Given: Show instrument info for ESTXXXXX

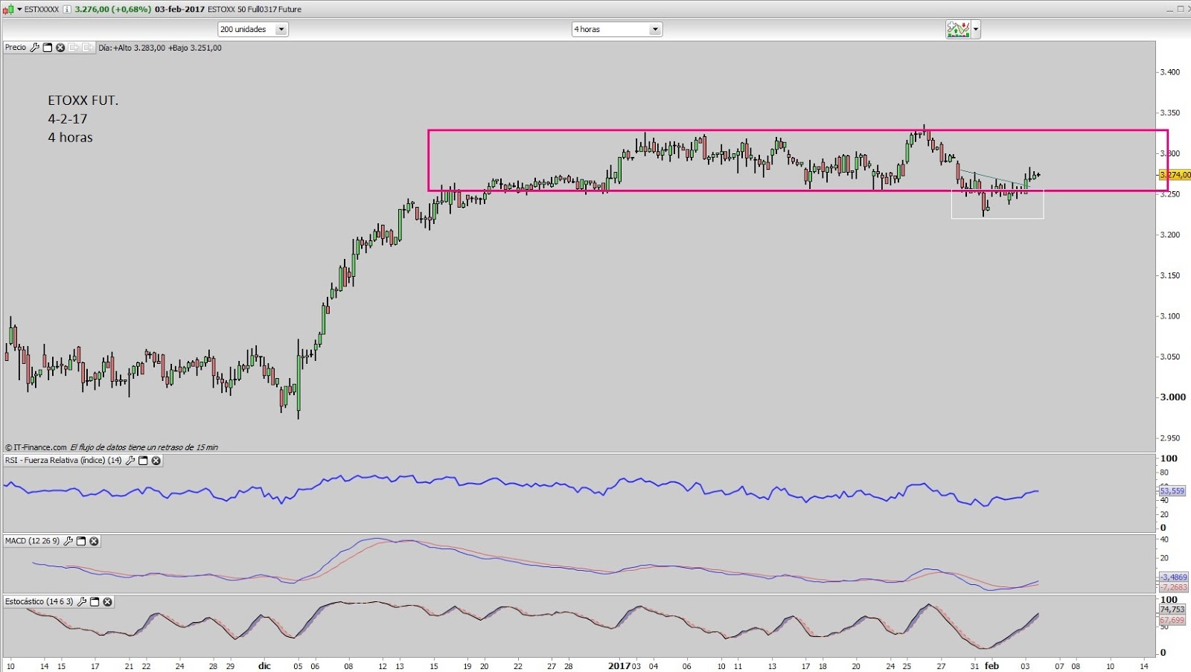Looking at the screenshot, I should (67, 9).
